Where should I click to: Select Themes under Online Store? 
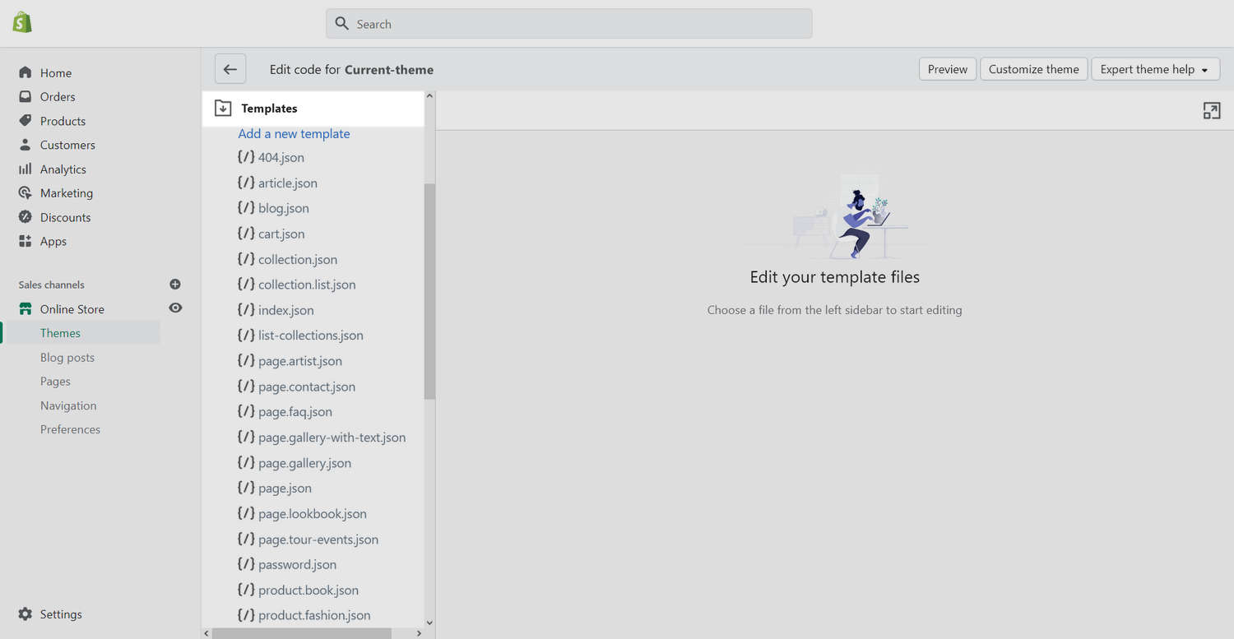click(x=60, y=333)
